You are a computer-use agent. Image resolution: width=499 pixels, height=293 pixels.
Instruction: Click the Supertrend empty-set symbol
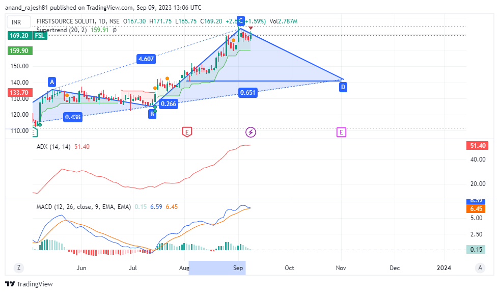pos(115,30)
